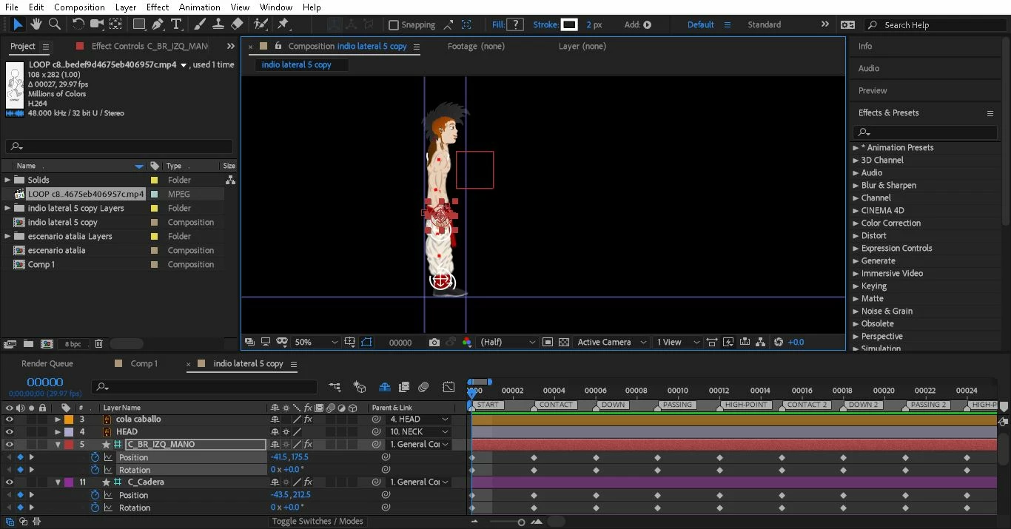Open the 50% magnification dropdown
The width and height of the screenshot is (1011, 529).
[x=316, y=343]
